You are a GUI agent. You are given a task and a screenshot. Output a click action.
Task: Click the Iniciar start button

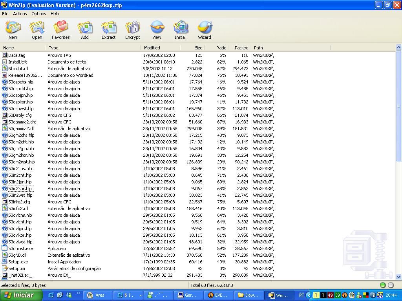point(21,295)
